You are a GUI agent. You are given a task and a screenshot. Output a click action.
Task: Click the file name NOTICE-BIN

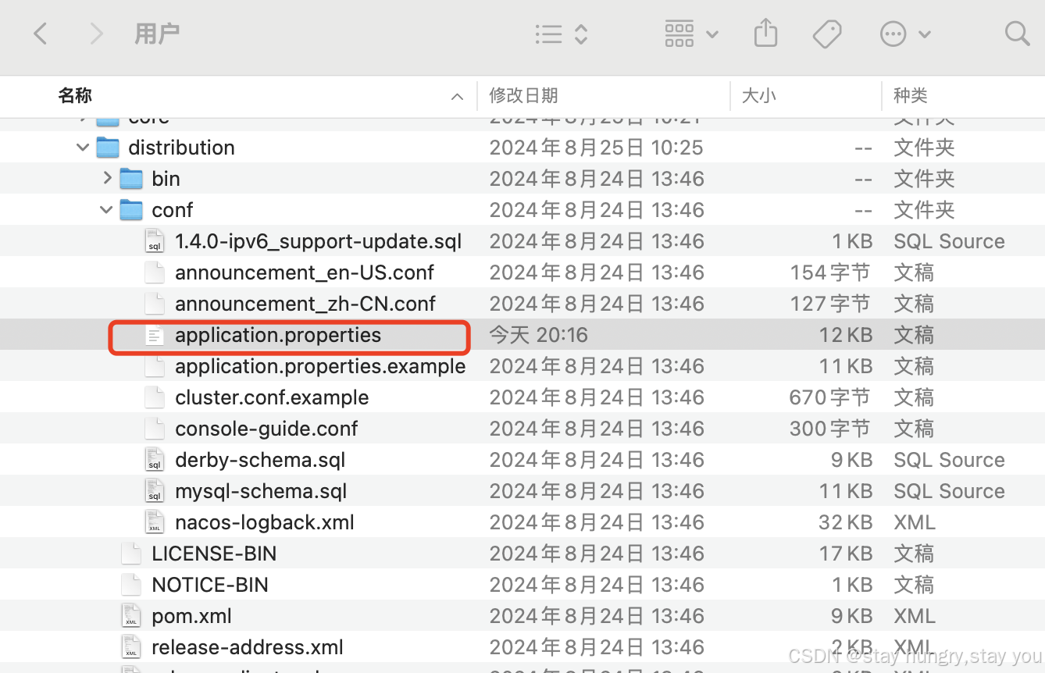pos(210,585)
